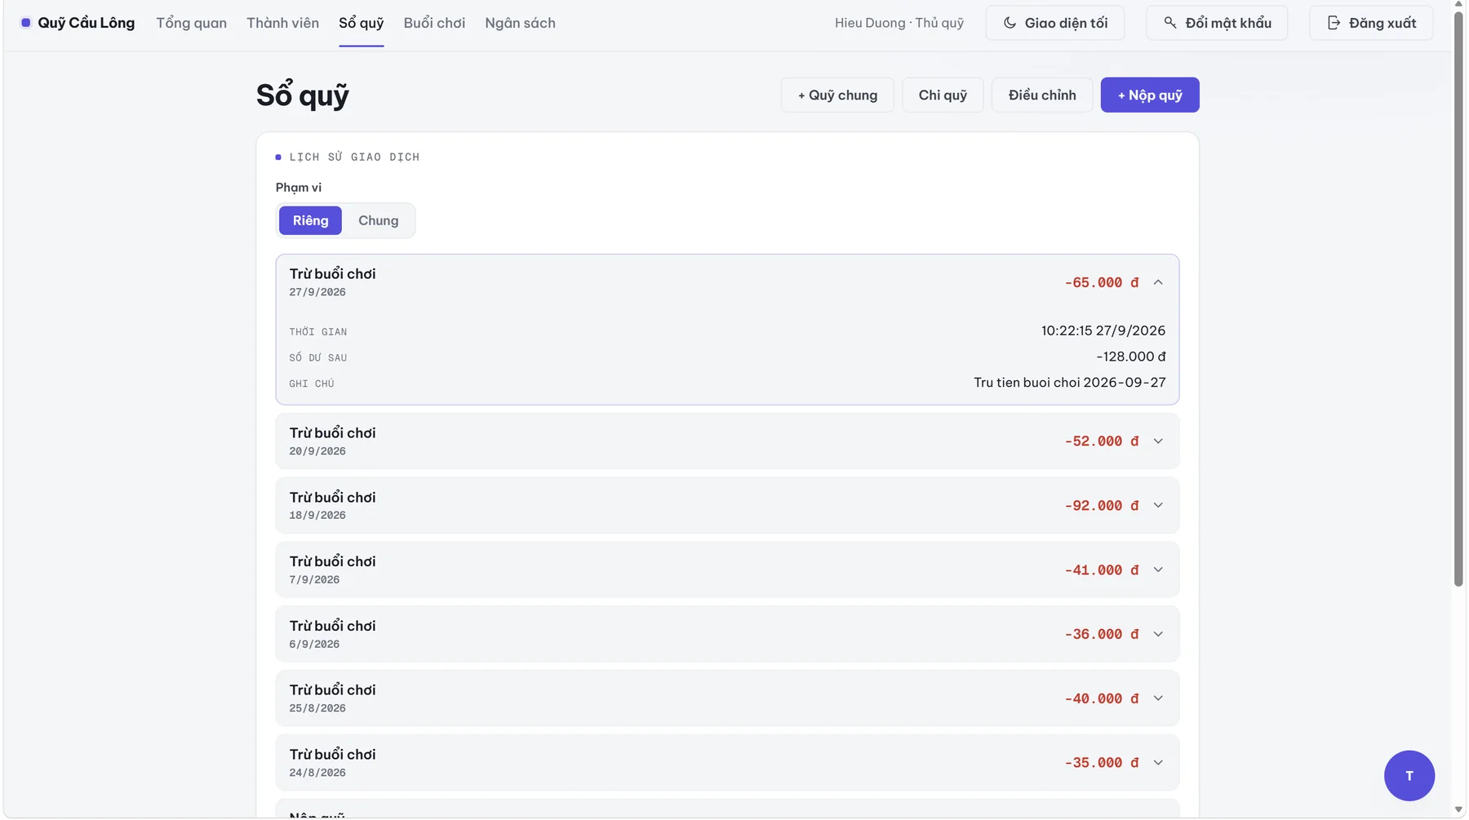Go to the Thành viên tab
This screenshot has height=820, width=1469.
[282, 23]
